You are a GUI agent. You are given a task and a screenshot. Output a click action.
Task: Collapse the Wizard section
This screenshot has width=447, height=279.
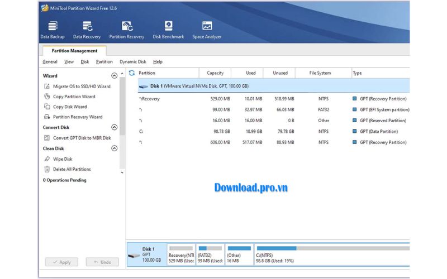coord(115,76)
